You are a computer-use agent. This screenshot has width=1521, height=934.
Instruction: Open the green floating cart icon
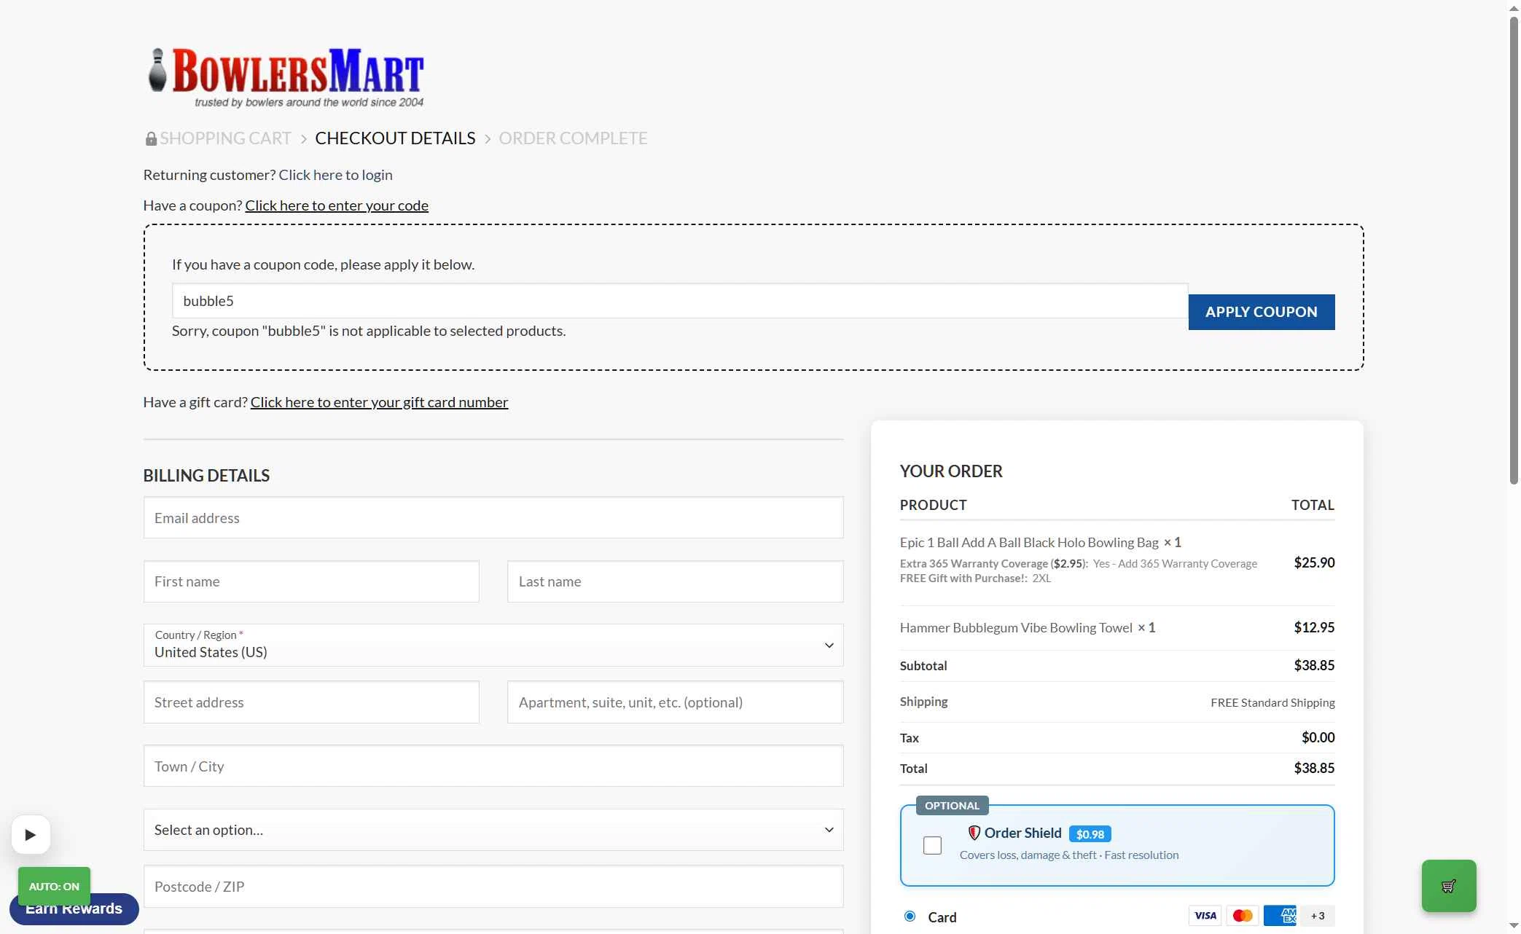tap(1448, 886)
